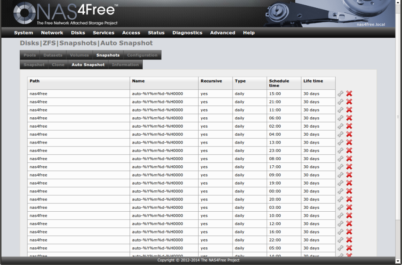Open the Information tab
402x265 pixels.
(x=125, y=64)
